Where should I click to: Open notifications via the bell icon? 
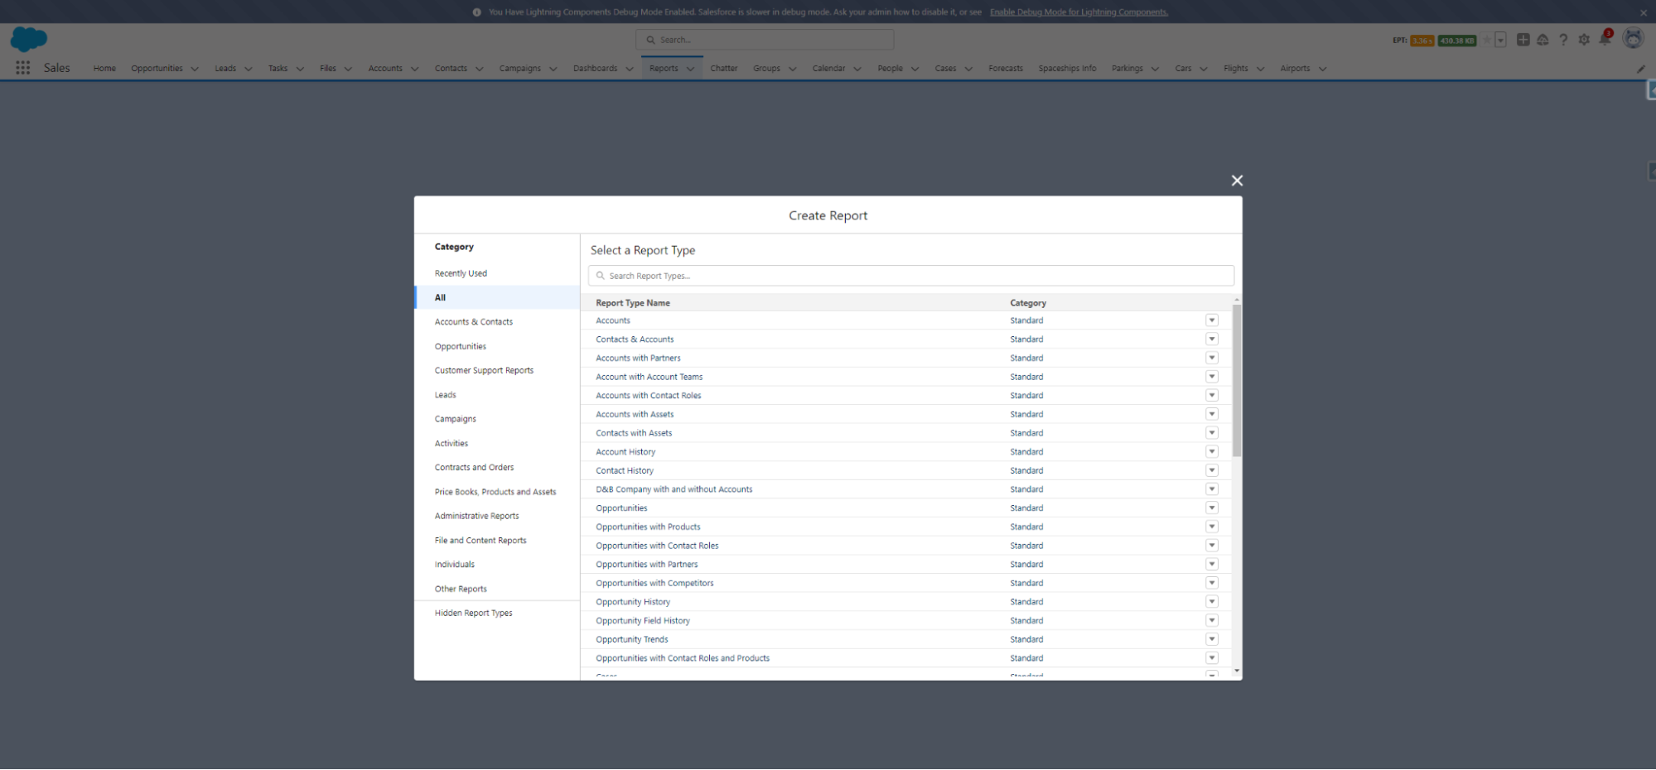(x=1605, y=39)
